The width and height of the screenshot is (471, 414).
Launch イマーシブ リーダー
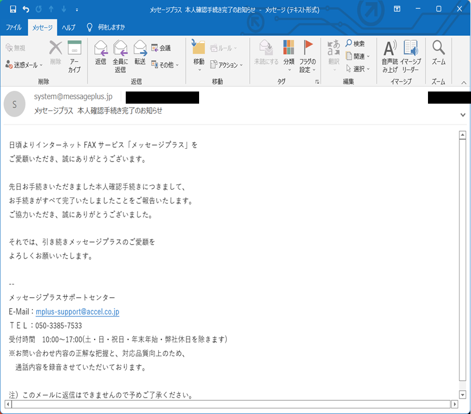(411, 56)
